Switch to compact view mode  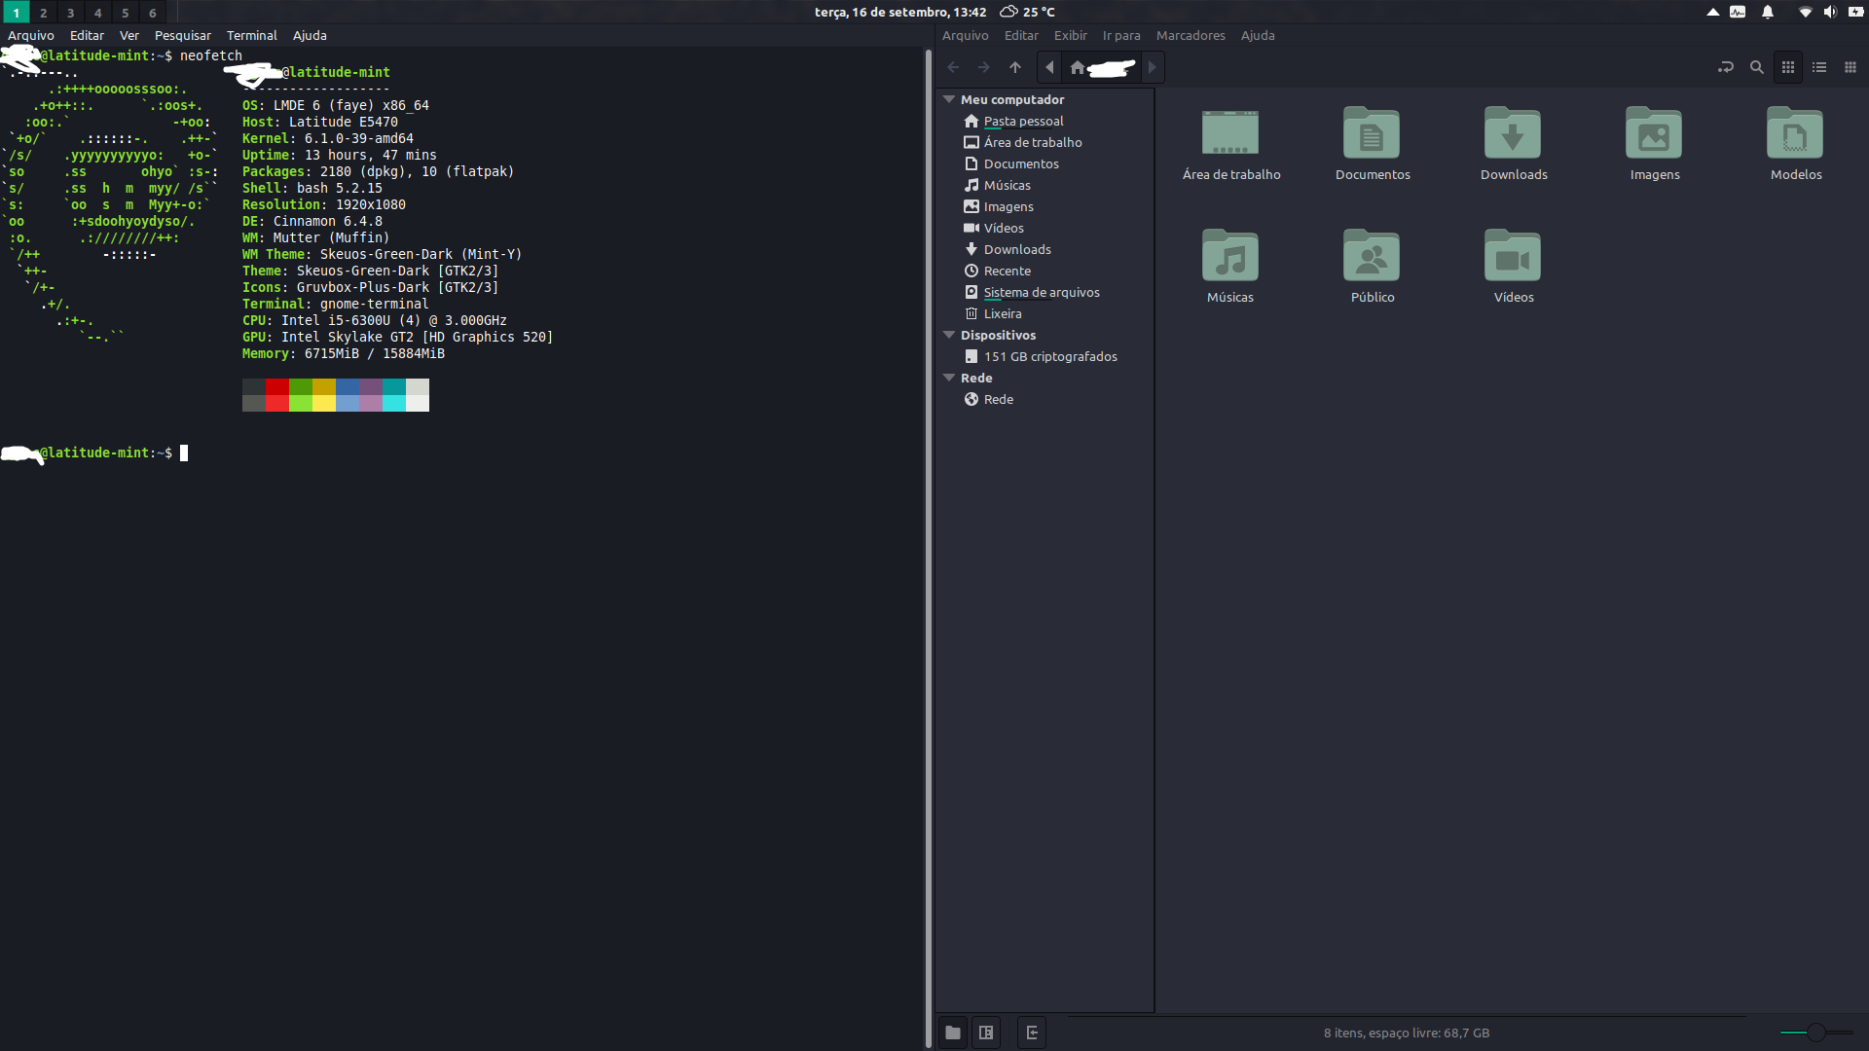1851,67
